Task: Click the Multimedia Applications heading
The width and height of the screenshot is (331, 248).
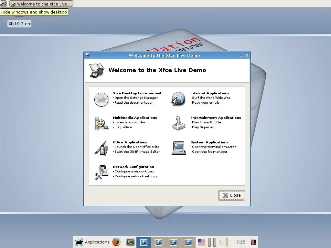Action: (135, 118)
